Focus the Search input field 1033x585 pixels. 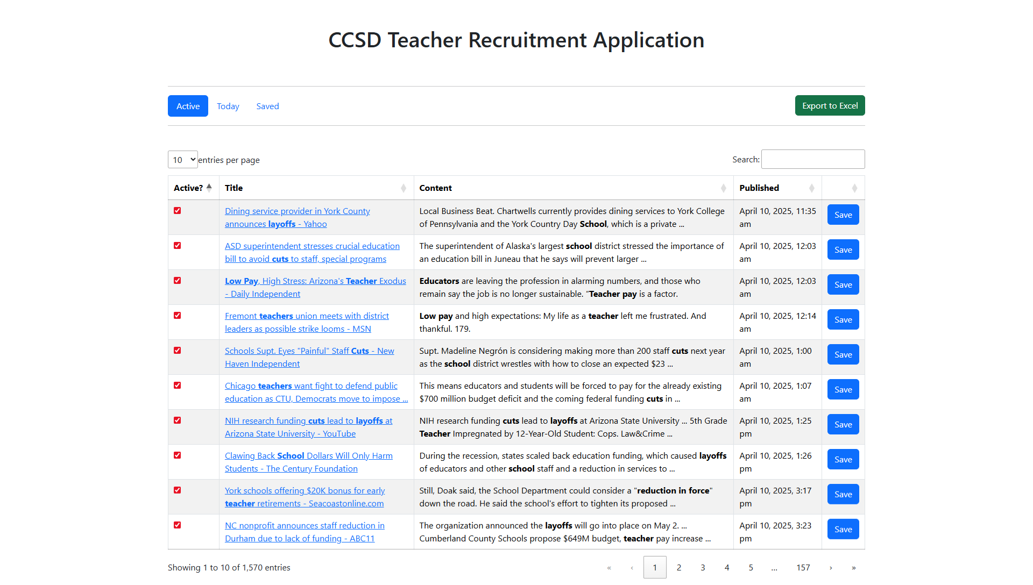812,160
